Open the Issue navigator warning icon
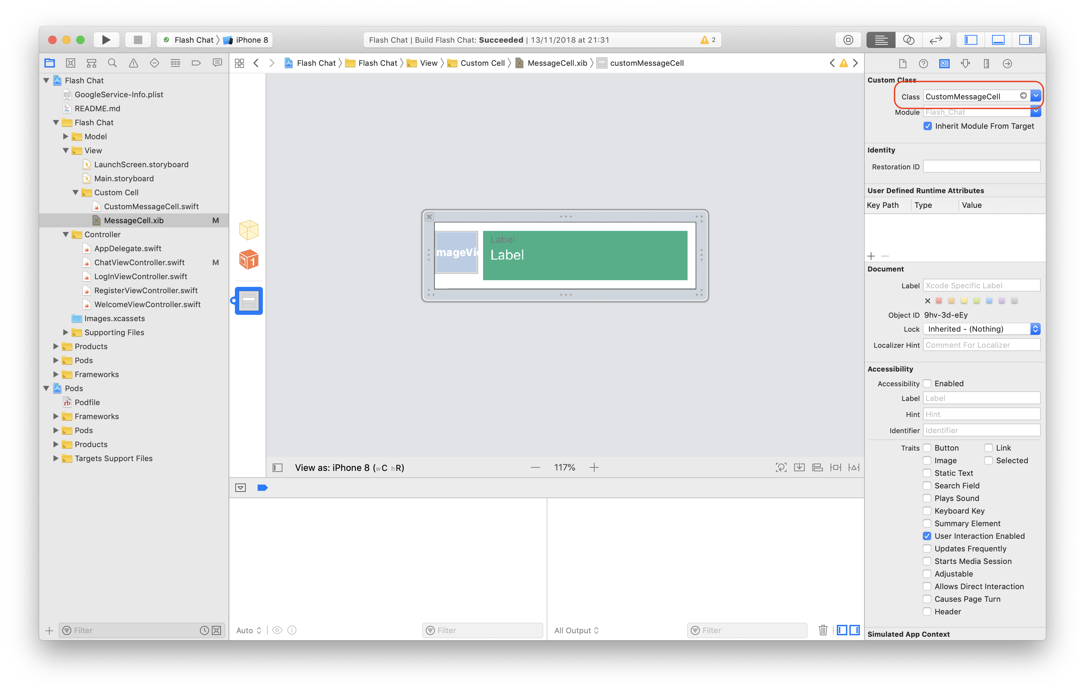 coord(134,63)
